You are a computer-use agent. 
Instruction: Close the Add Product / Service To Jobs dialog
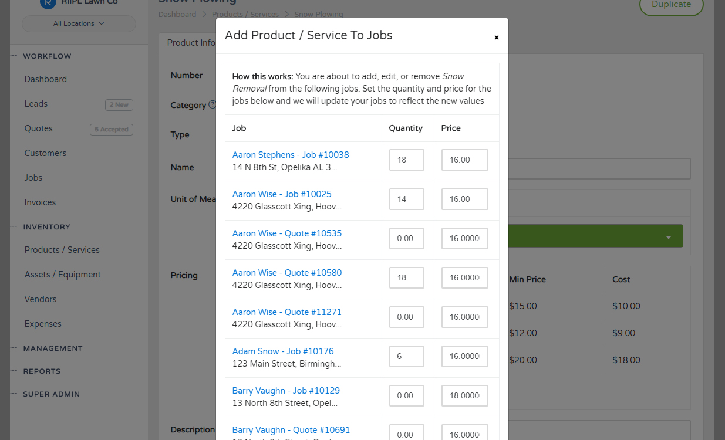[x=496, y=36]
